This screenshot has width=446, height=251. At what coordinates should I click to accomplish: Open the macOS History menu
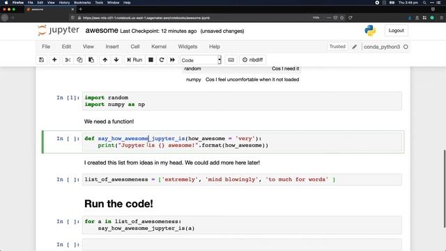(x=64, y=3)
